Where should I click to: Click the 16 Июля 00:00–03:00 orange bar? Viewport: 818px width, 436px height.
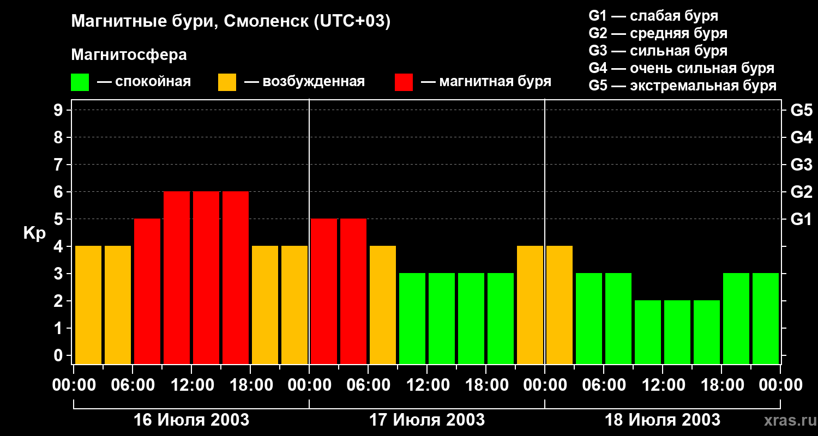(x=88, y=305)
